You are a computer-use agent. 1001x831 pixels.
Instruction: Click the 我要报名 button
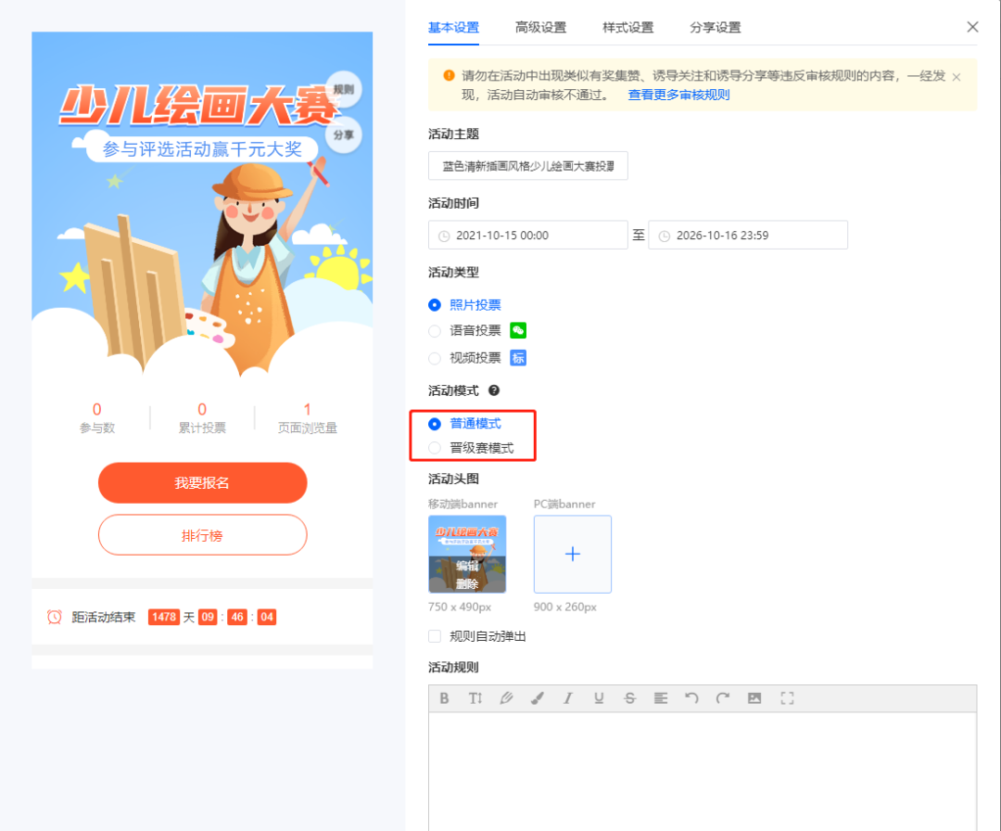click(202, 483)
